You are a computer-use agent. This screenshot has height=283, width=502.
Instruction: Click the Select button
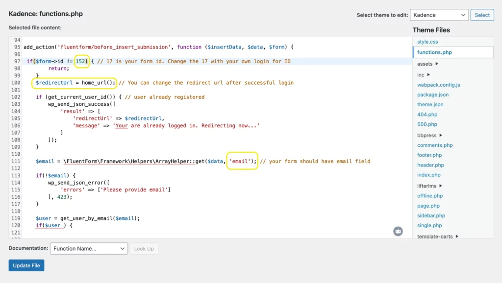click(x=482, y=15)
